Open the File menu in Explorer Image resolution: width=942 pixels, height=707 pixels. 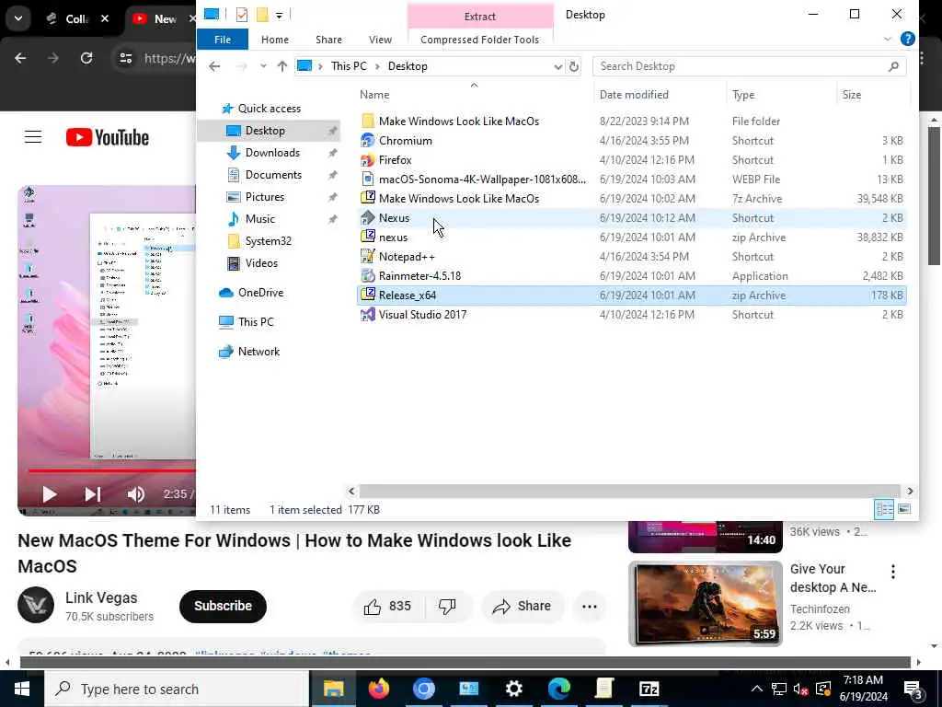pyautogui.click(x=223, y=39)
